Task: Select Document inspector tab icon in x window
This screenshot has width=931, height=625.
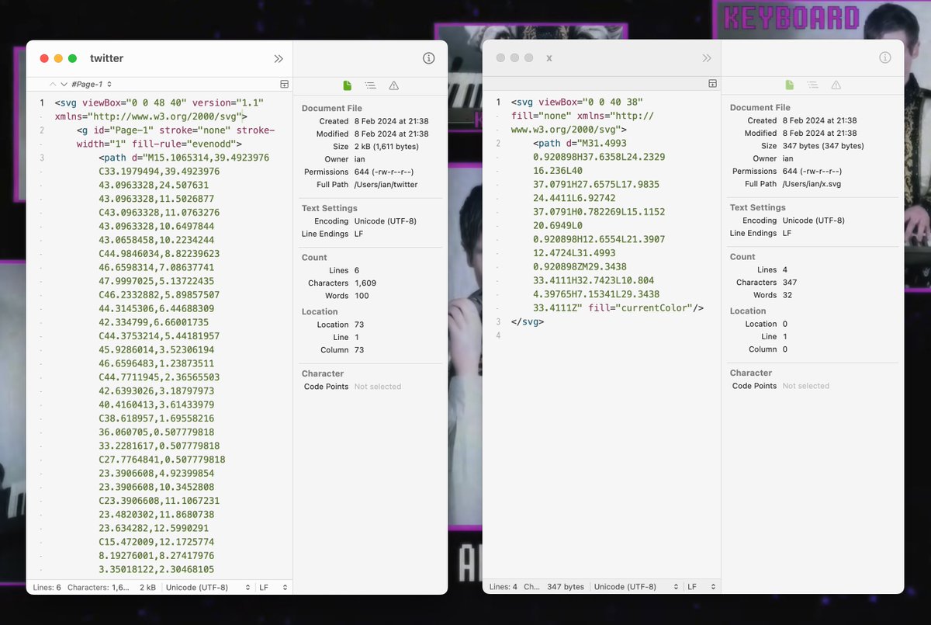Action: [790, 85]
